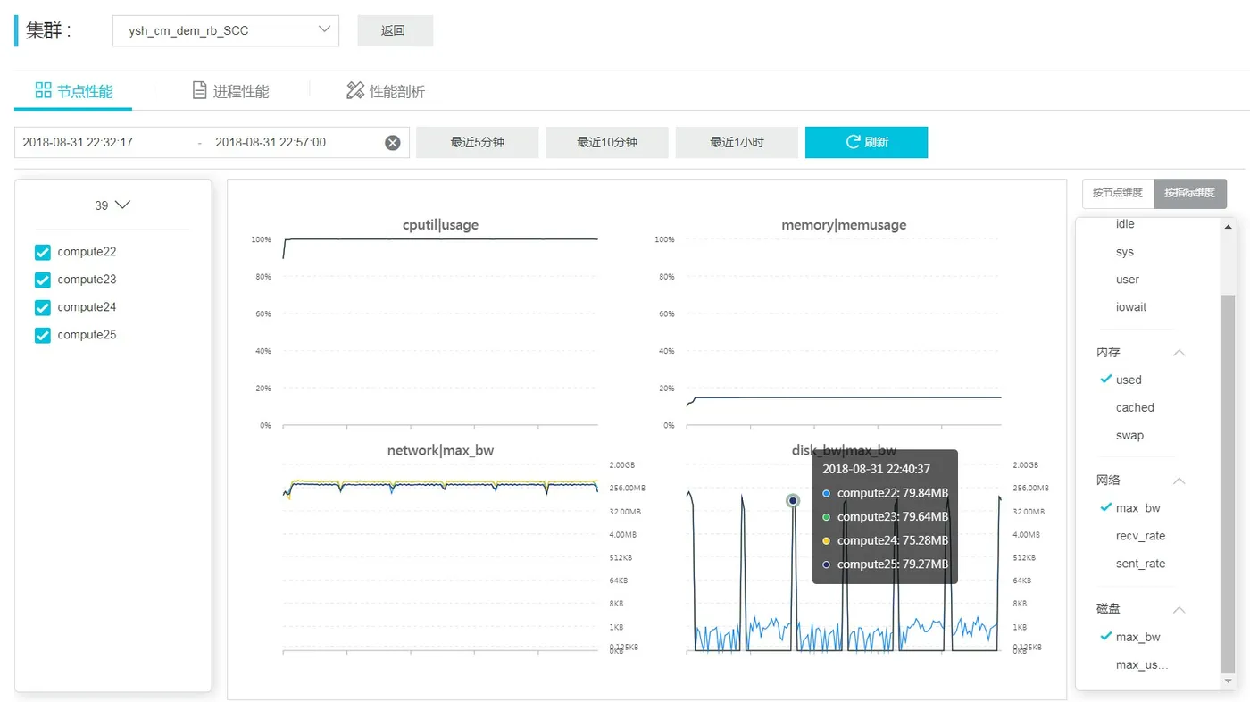
Task: Click compute22: 79.84MB tooltip entry
Action: tap(885, 493)
